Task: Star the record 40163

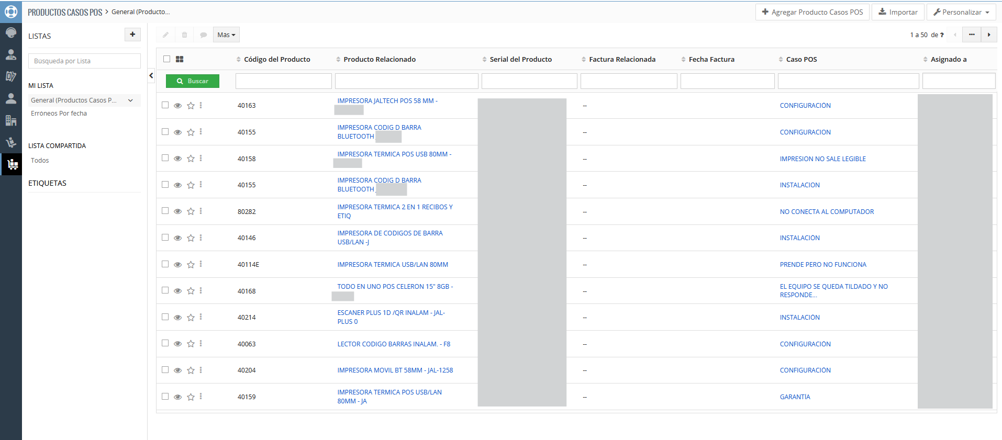Action: click(x=191, y=106)
